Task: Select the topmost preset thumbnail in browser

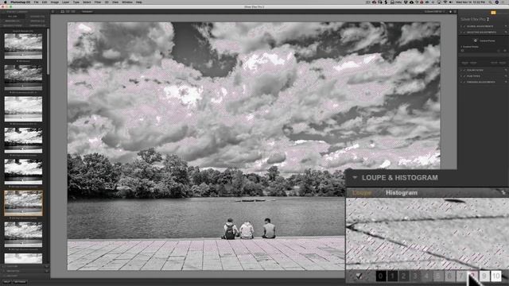Action: [x=23, y=46]
